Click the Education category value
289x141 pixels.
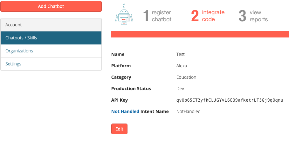pos(186,77)
